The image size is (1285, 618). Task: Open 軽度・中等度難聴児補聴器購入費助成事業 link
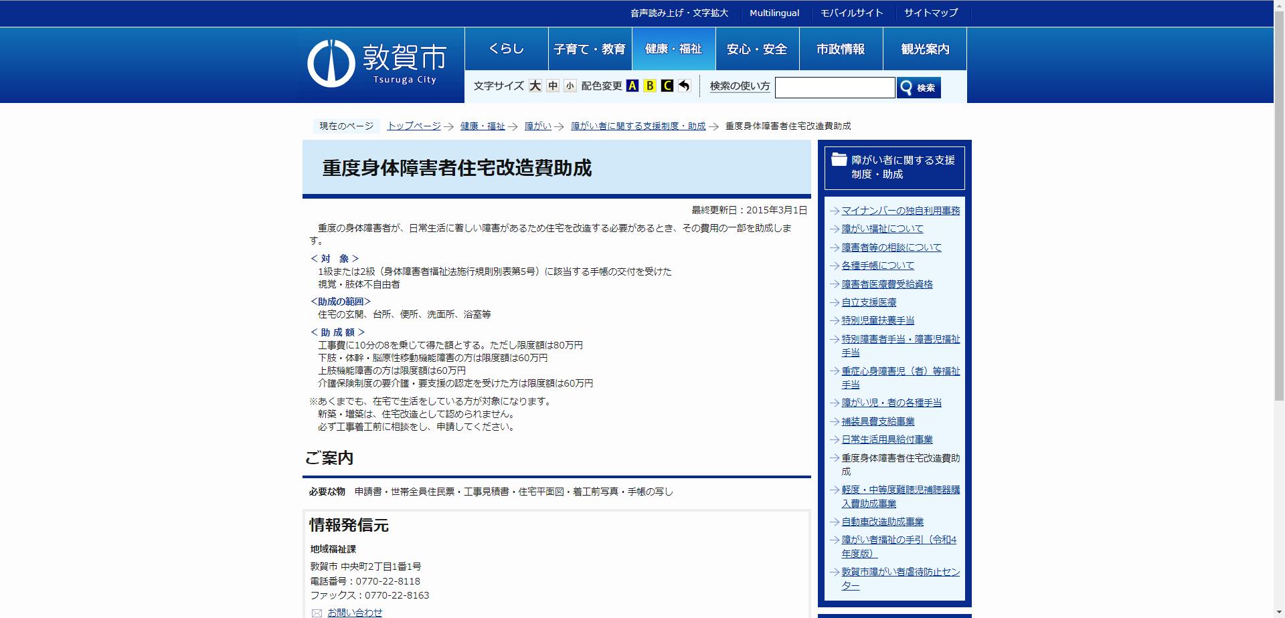[x=900, y=496]
